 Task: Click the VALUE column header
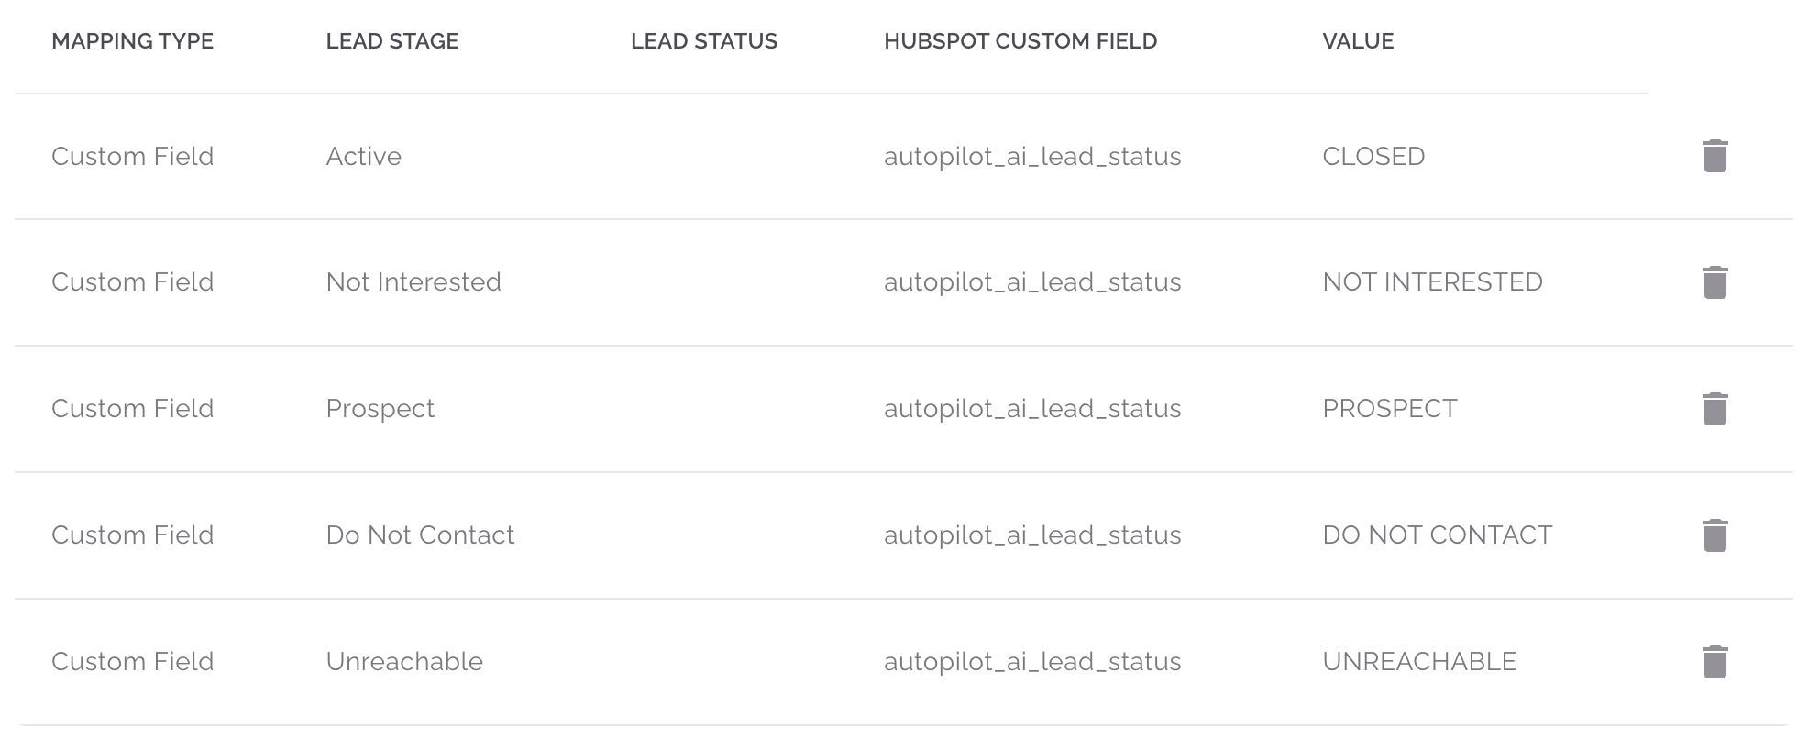(1358, 40)
